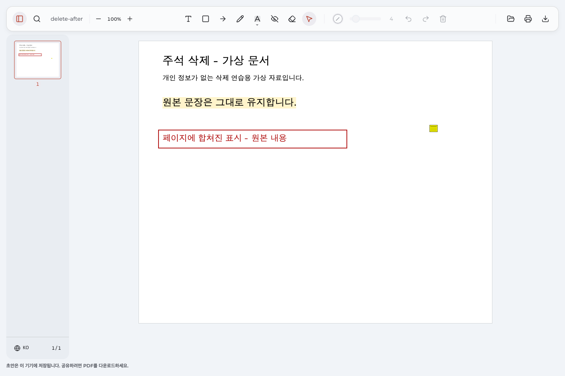This screenshot has width=565, height=376.
Task: Select page 1 thumbnail
Action: pyautogui.click(x=38, y=60)
